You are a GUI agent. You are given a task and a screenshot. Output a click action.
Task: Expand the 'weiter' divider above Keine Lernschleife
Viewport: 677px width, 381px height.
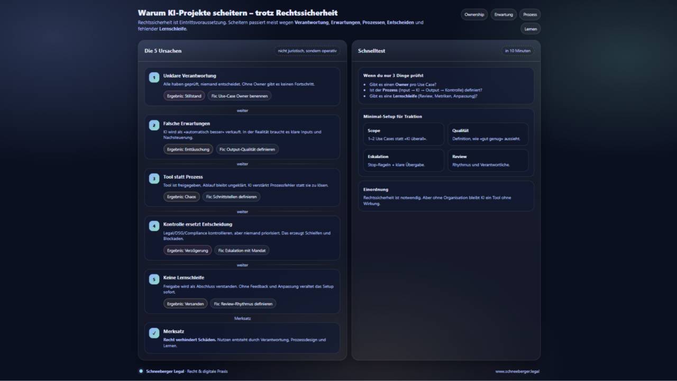[x=242, y=265]
